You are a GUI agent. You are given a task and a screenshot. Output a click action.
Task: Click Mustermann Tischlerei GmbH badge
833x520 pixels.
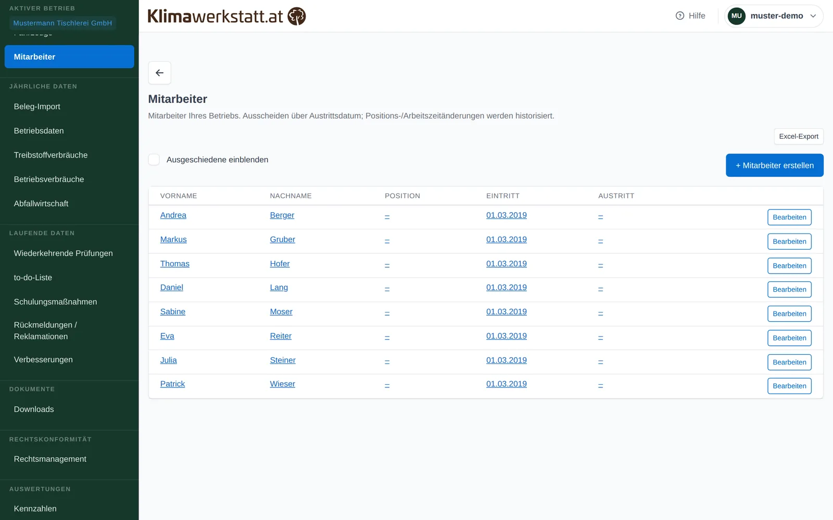tap(62, 23)
